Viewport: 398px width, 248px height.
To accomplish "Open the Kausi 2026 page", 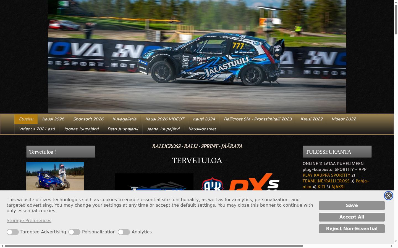I will pyautogui.click(x=53, y=119).
